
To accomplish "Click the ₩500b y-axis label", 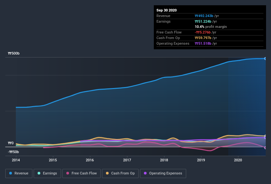I will [x=14, y=53].
